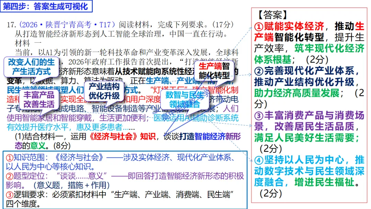This screenshot has width=371, height=209.
Task: Click the note '(意义题，措施＋作用)'
Action: click(x=71, y=185)
